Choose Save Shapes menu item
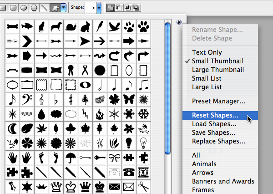This screenshot has height=194, width=273. click(x=220, y=133)
